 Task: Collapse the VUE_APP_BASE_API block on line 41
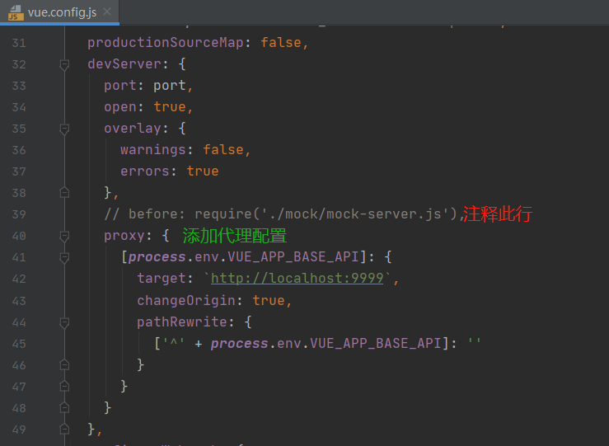coord(64,257)
